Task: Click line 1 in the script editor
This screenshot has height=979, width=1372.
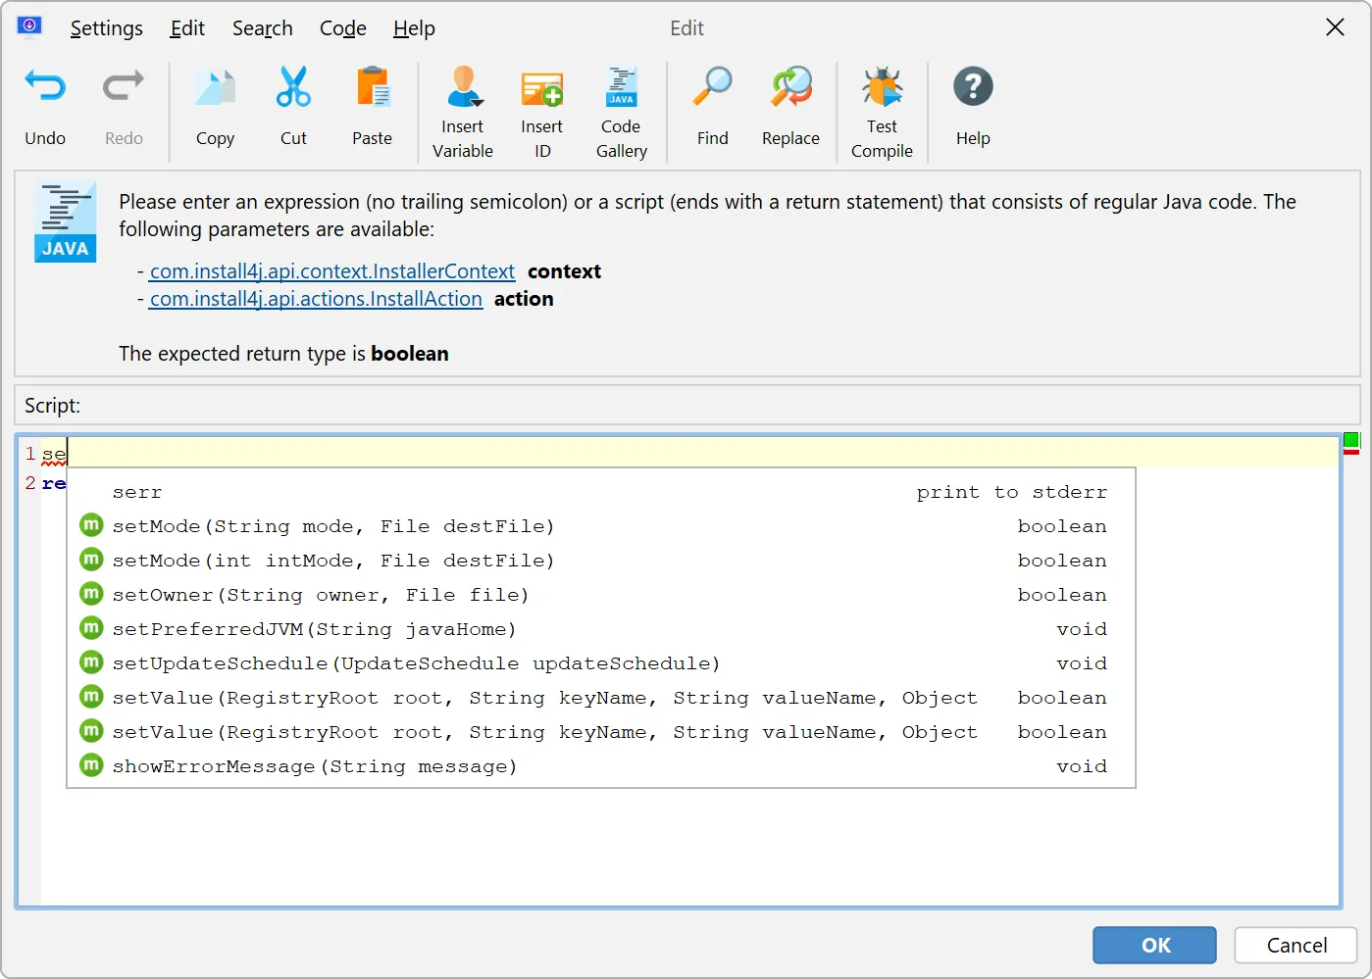Action: (690, 453)
